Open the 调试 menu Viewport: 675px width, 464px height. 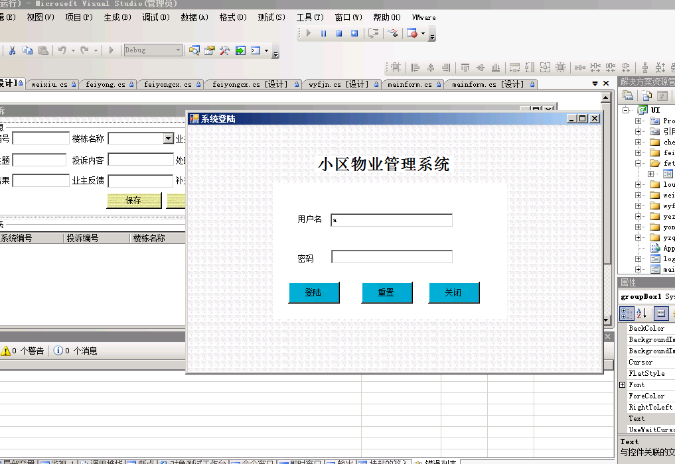pos(156,18)
